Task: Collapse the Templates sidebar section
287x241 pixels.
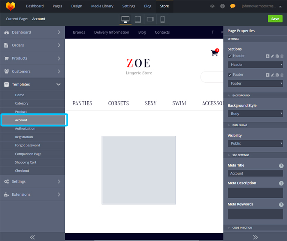Action: coord(32,84)
